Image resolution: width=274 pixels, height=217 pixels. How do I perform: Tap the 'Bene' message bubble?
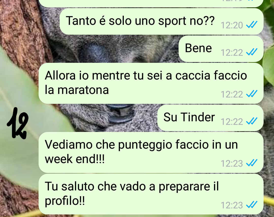click(221, 49)
